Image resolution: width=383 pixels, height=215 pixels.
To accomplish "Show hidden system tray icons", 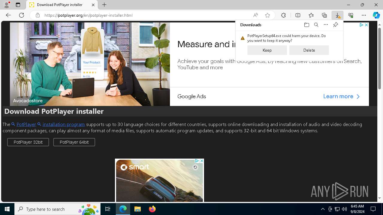I will 323,209.
